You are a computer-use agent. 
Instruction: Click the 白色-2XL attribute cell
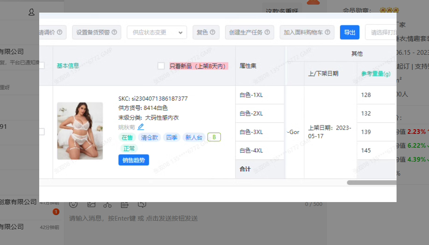[x=260, y=114]
